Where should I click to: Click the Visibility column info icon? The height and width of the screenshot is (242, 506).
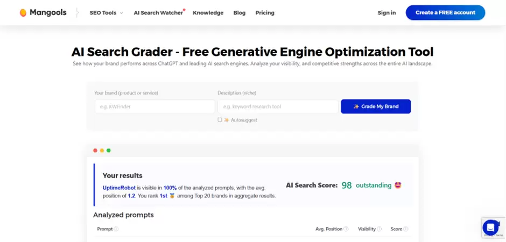click(x=380, y=229)
